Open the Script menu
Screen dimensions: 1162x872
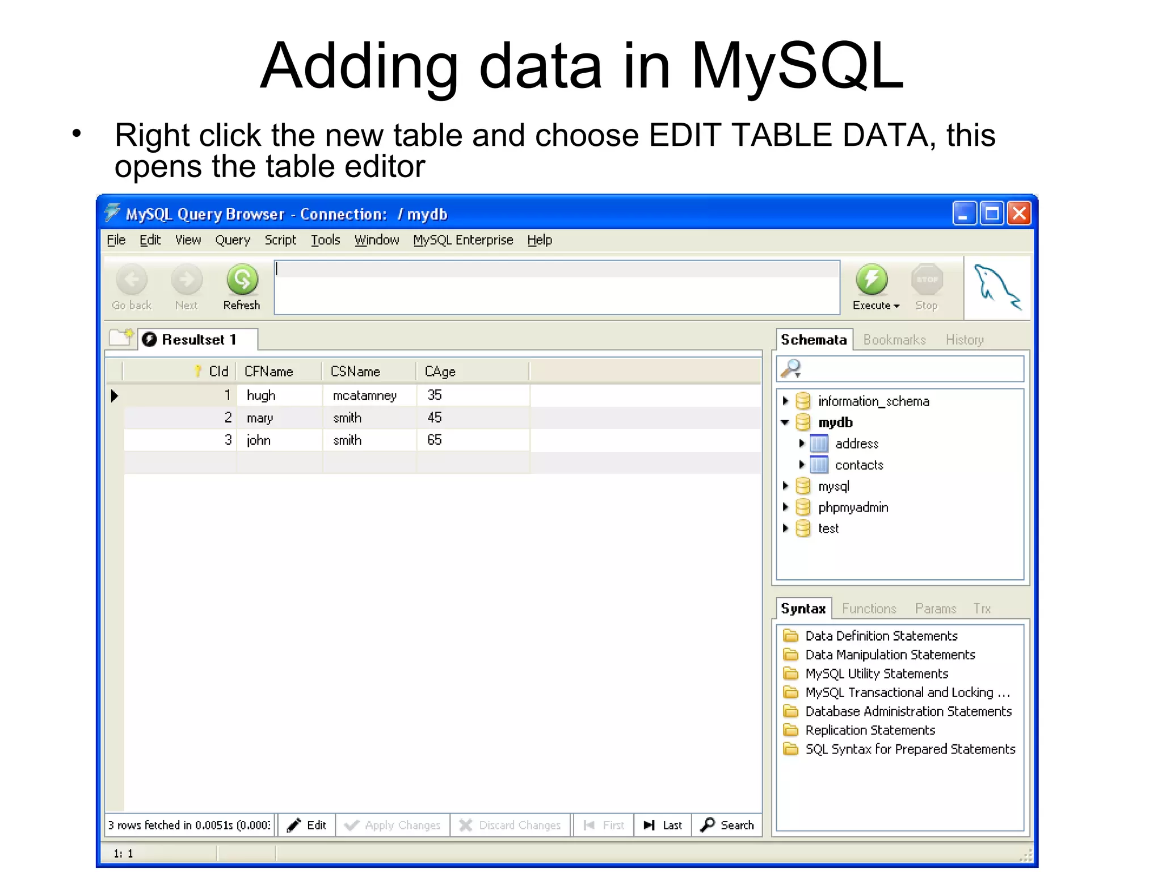(x=280, y=240)
